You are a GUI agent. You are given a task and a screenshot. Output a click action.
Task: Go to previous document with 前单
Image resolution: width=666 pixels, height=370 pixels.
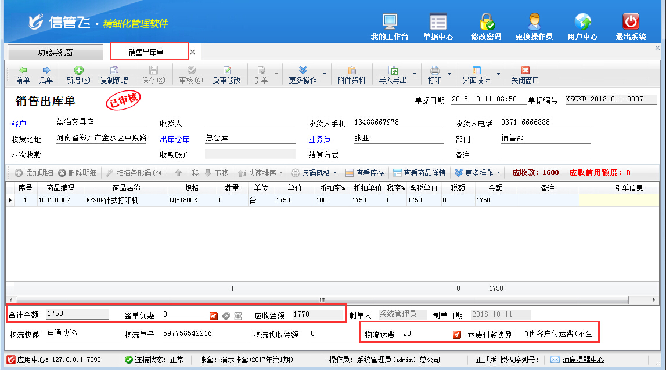(x=23, y=75)
